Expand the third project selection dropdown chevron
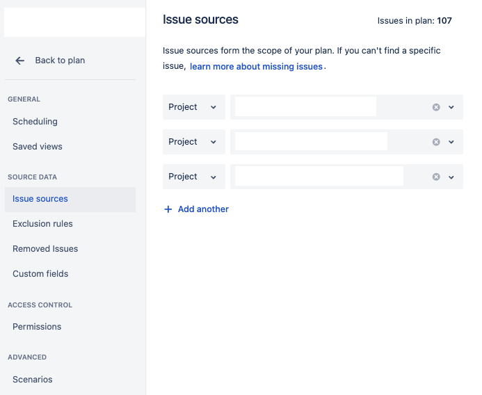Viewport: 482px width, 395px height. (x=451, y=177)
